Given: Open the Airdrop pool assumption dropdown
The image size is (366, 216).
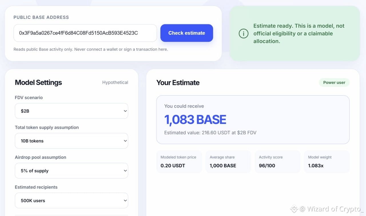Looking at the screenshot, I should (x=71, y=171).
